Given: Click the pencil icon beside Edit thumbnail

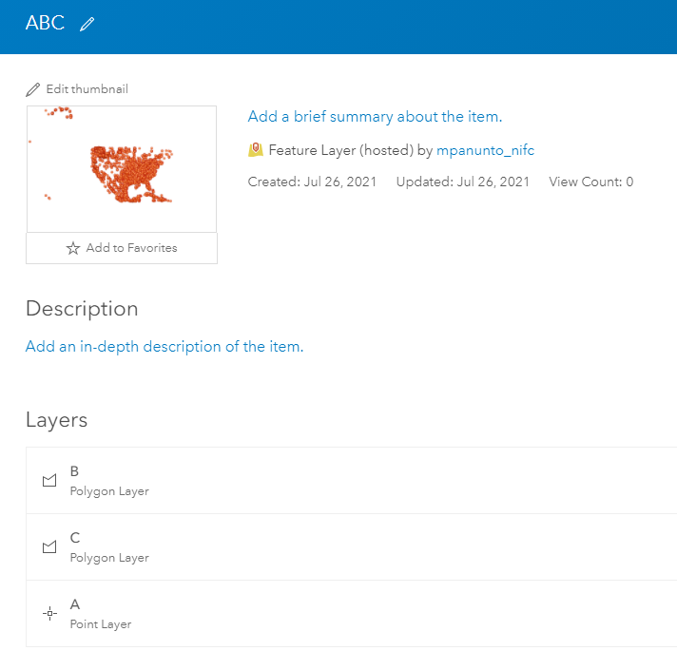Looking at the screenshot, I should coord(34,89).
